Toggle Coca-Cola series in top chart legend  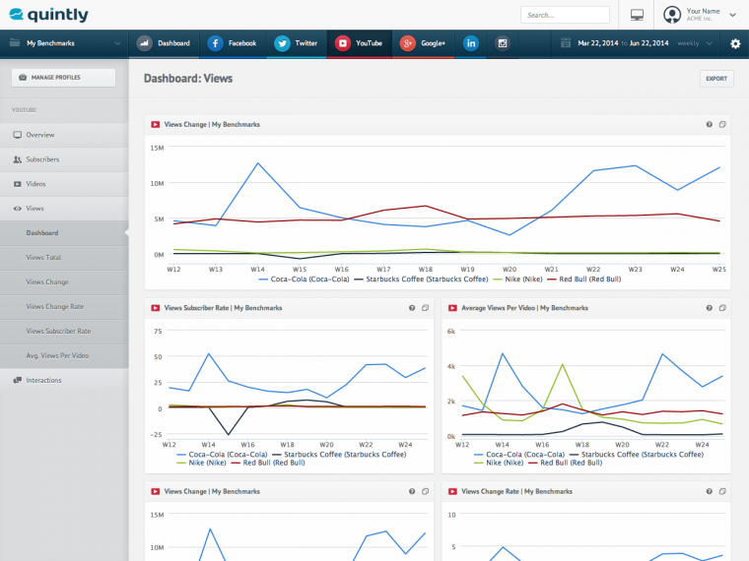point(304,280)
